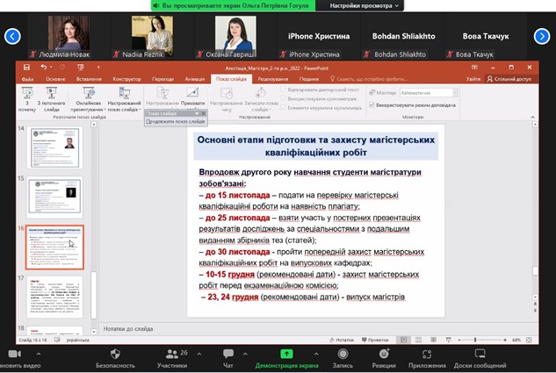This screenshot has height=373, width=556.
Task: Click resume slide show button
Action: 176,121
